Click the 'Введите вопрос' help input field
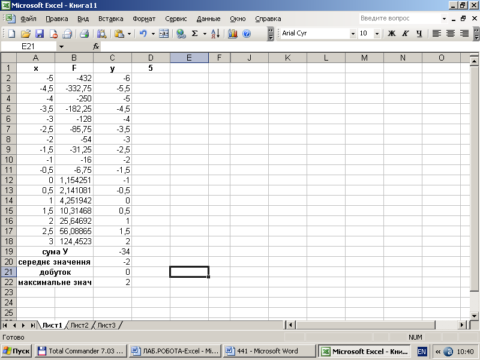Image resolution: width=480 pixels, height=360 pixels. (400, 19)
